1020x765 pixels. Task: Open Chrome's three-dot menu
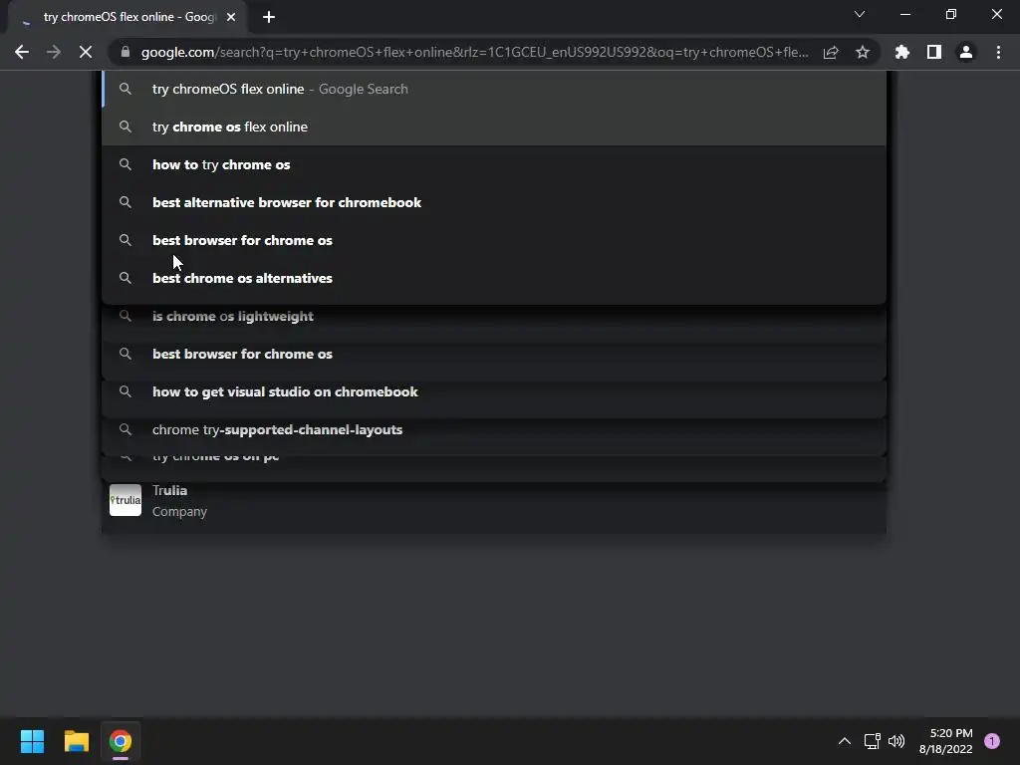(998, 52)
